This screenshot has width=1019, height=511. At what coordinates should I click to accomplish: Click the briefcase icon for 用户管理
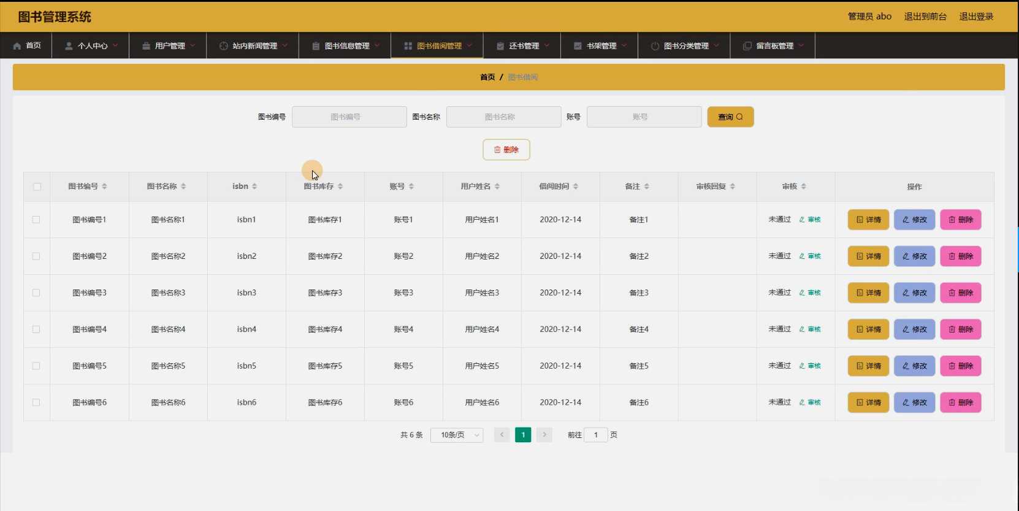pos(146,46)
